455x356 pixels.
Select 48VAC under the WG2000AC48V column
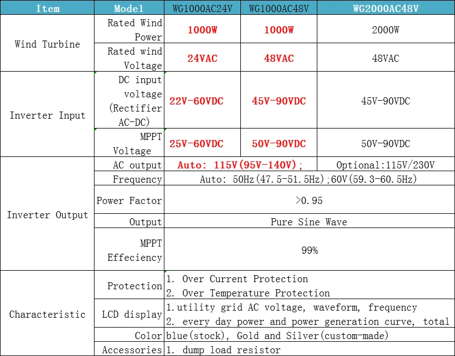386,59
